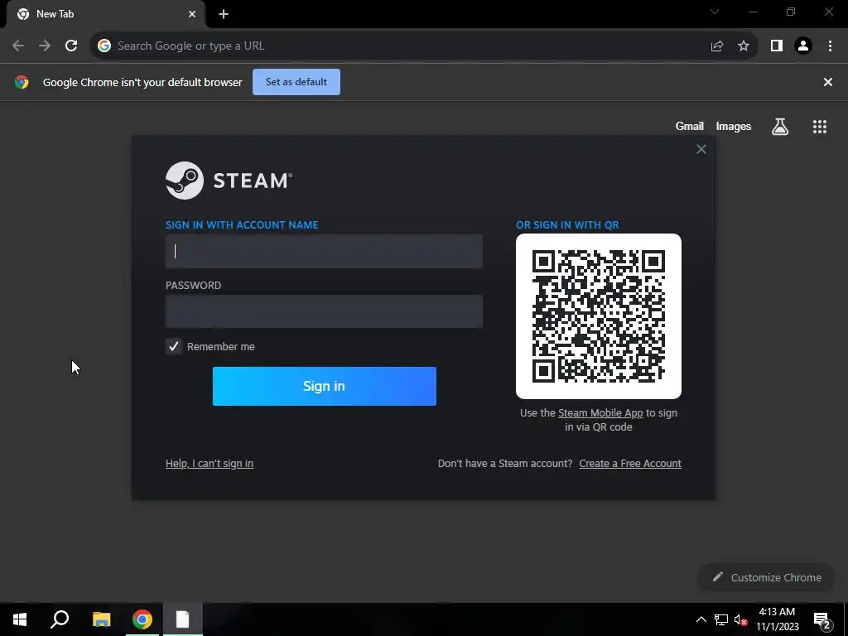Open the Gmail link
848x636 pixels.
(690, 126)
